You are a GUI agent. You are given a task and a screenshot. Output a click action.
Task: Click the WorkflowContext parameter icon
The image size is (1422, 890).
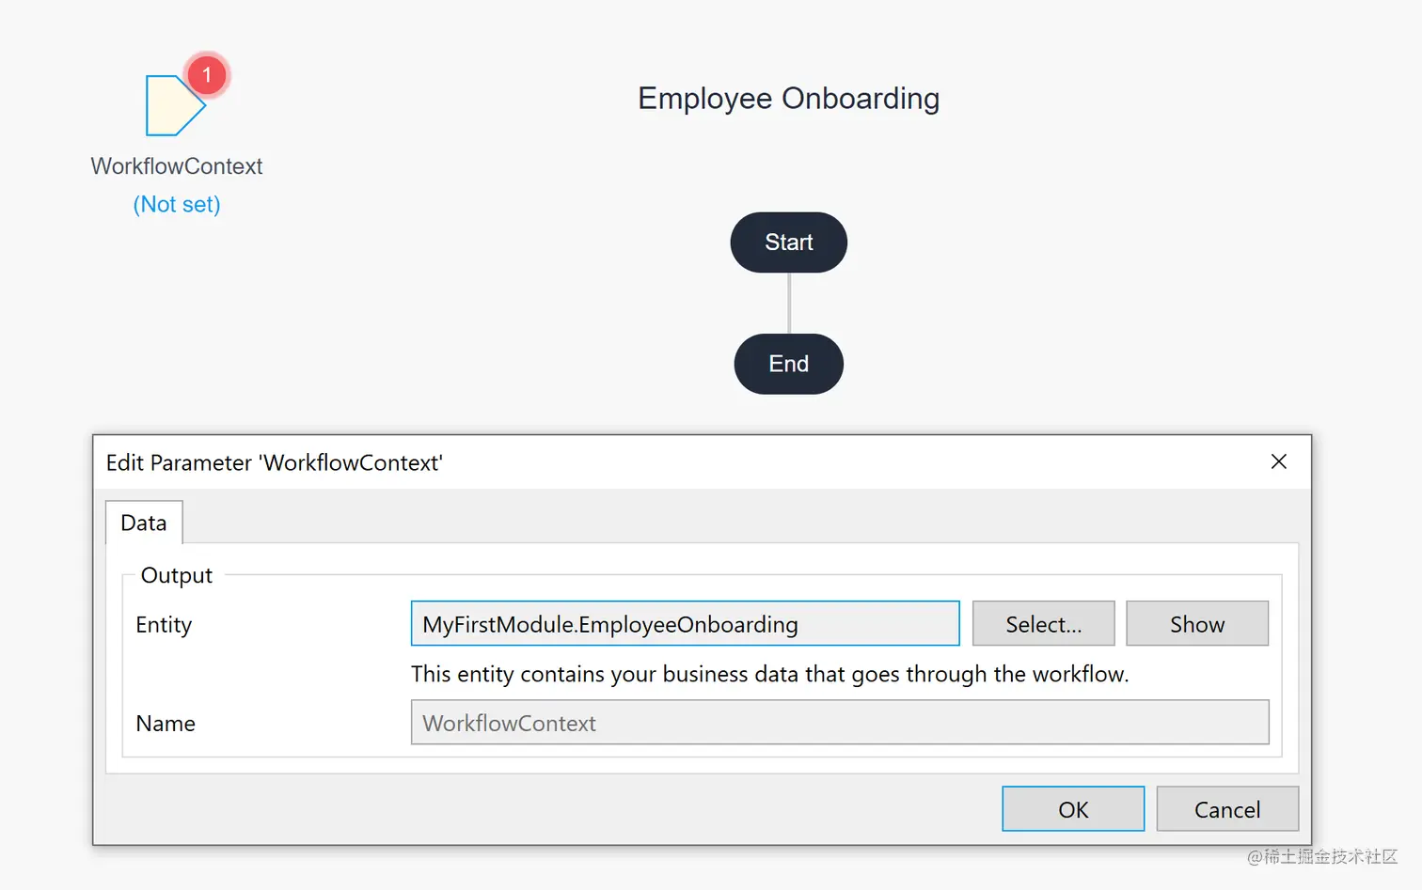pyautogui.click(x=171, y=106)
